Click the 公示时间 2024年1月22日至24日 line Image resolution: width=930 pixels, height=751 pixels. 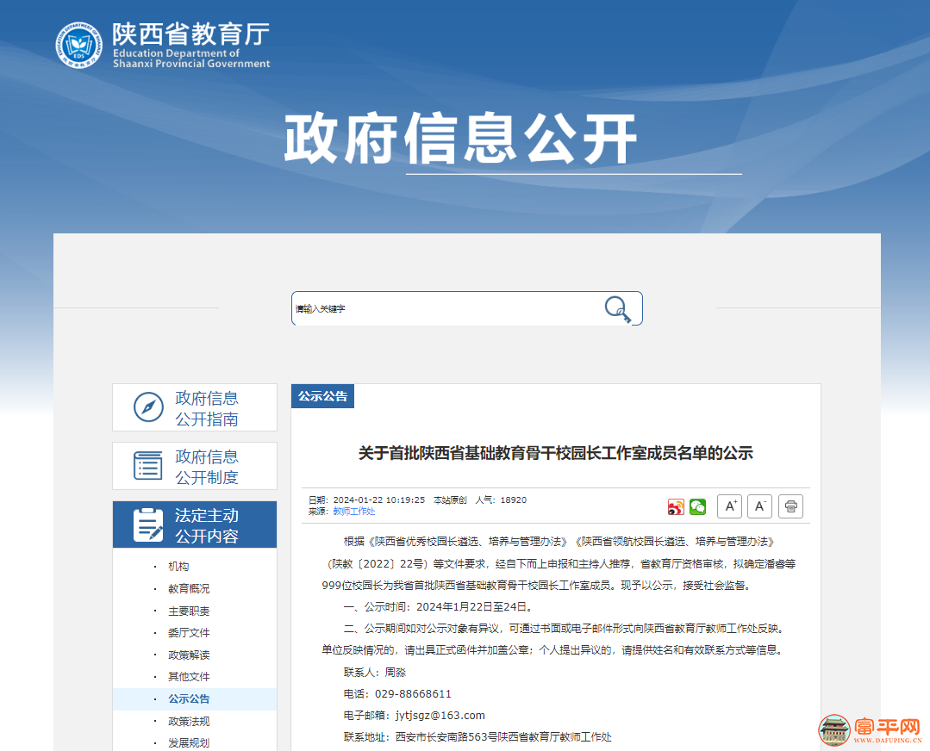(x=439, y=607)
